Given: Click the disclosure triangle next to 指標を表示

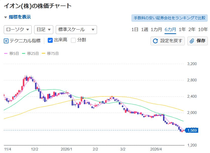Looking at the screenshot, I should click(5, 18).
